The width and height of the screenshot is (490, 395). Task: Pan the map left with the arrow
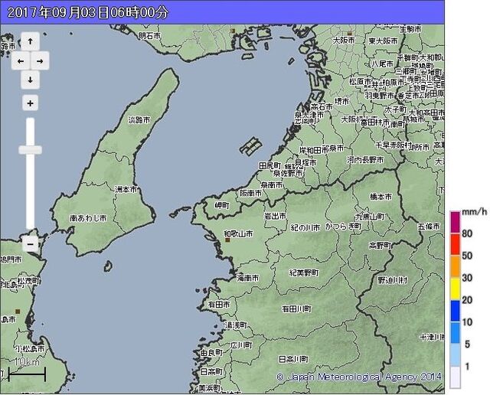click(x=21, y=60)
